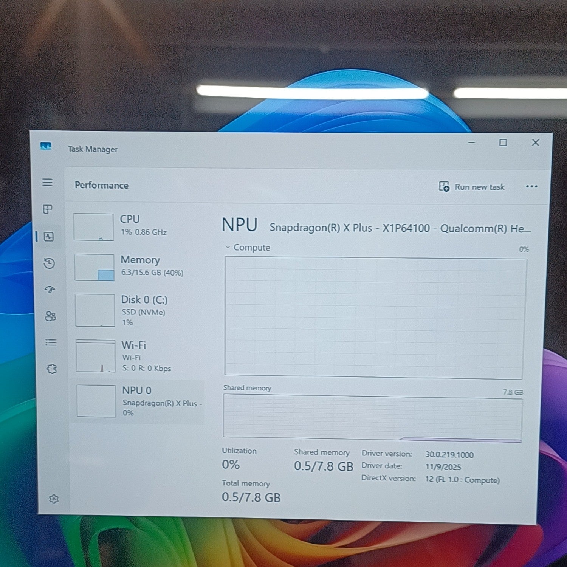The width and height of the screenshot is (567, 567).
Task: Click the Shared memory usage graph
Action: click(373, 418)
